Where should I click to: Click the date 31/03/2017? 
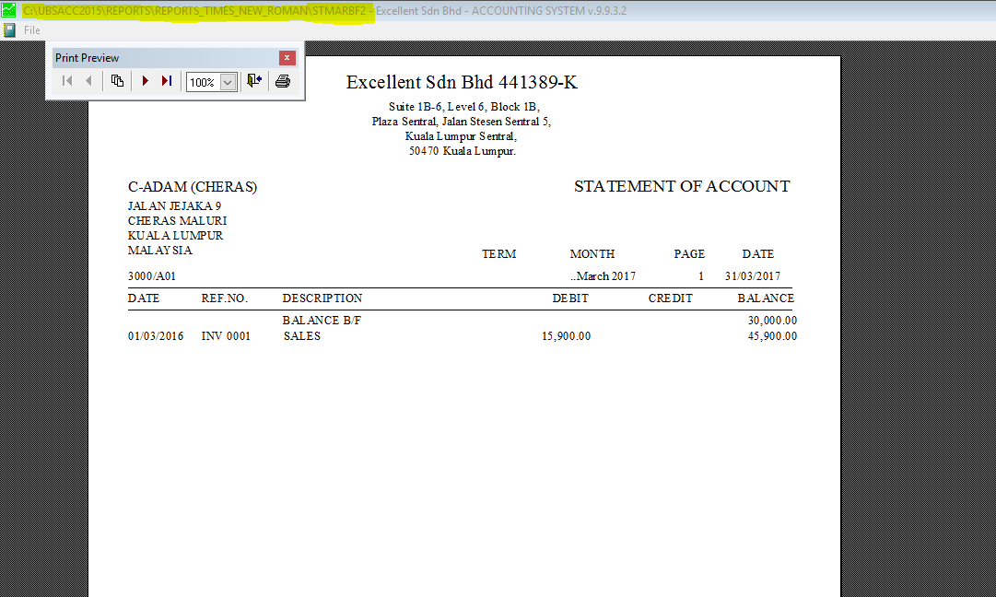point(753,276)
